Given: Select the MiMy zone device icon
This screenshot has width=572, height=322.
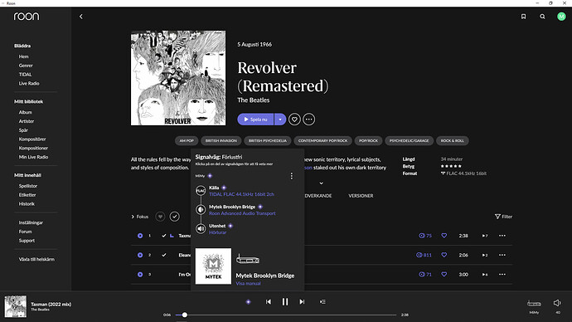Looking at the screenshot, I should point(534,304).
